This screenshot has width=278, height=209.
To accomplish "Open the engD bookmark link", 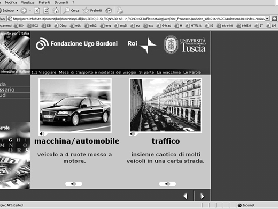I will [x=121, y=26].
